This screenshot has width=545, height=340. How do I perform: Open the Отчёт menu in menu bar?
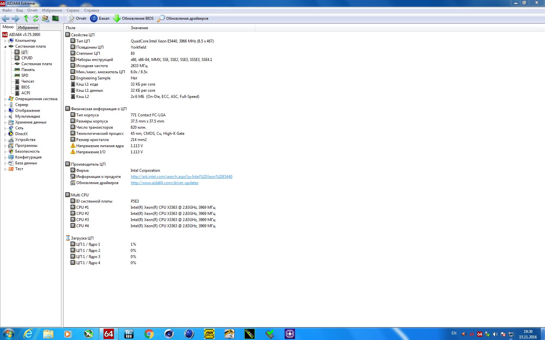32,10
